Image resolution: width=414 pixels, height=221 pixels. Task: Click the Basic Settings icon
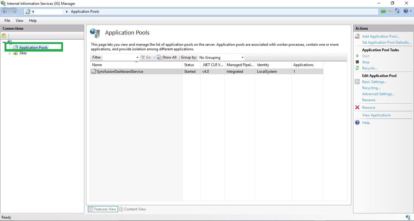pos(357,82)
